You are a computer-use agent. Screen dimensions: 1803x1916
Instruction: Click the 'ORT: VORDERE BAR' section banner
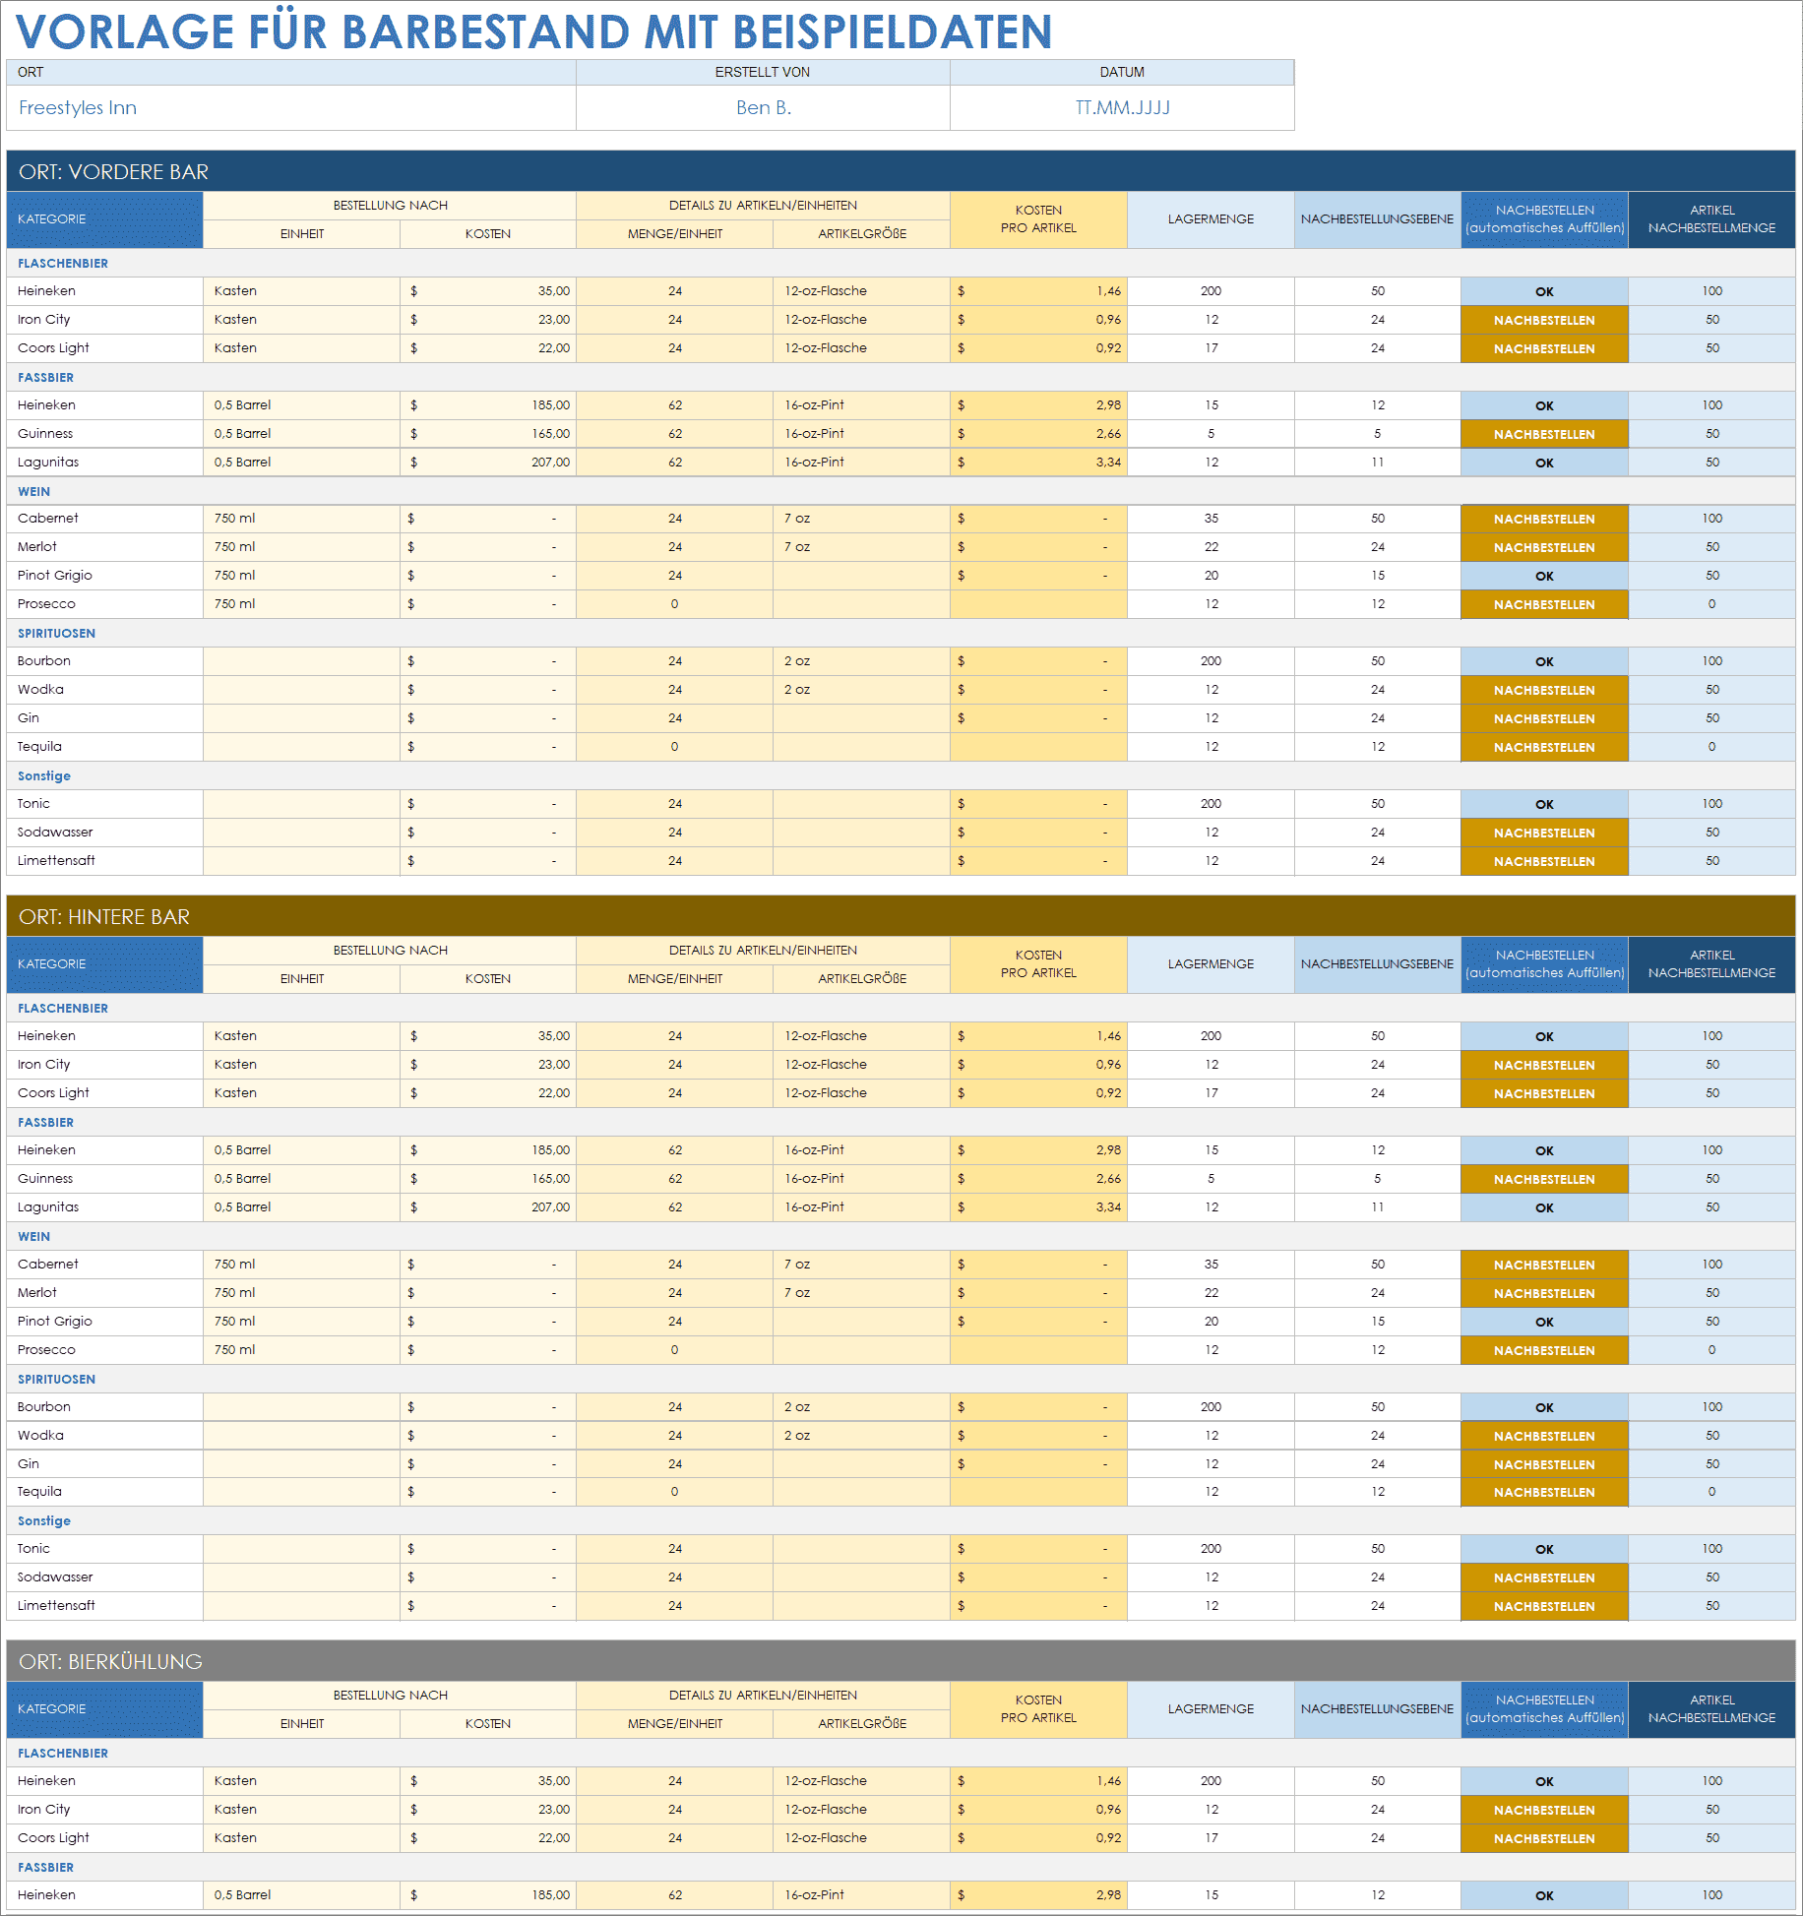click(901, 171)
